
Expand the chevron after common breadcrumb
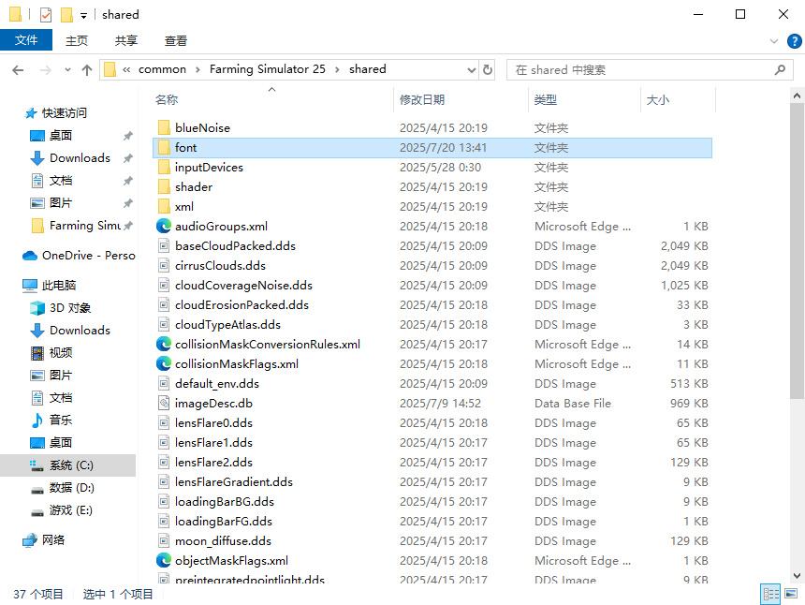click(x=198, y=70)
